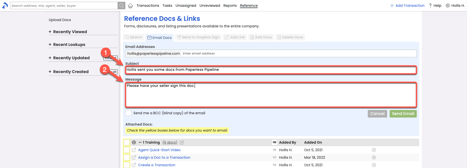Click Send to Dropbox Sign

tap(198, 37)
